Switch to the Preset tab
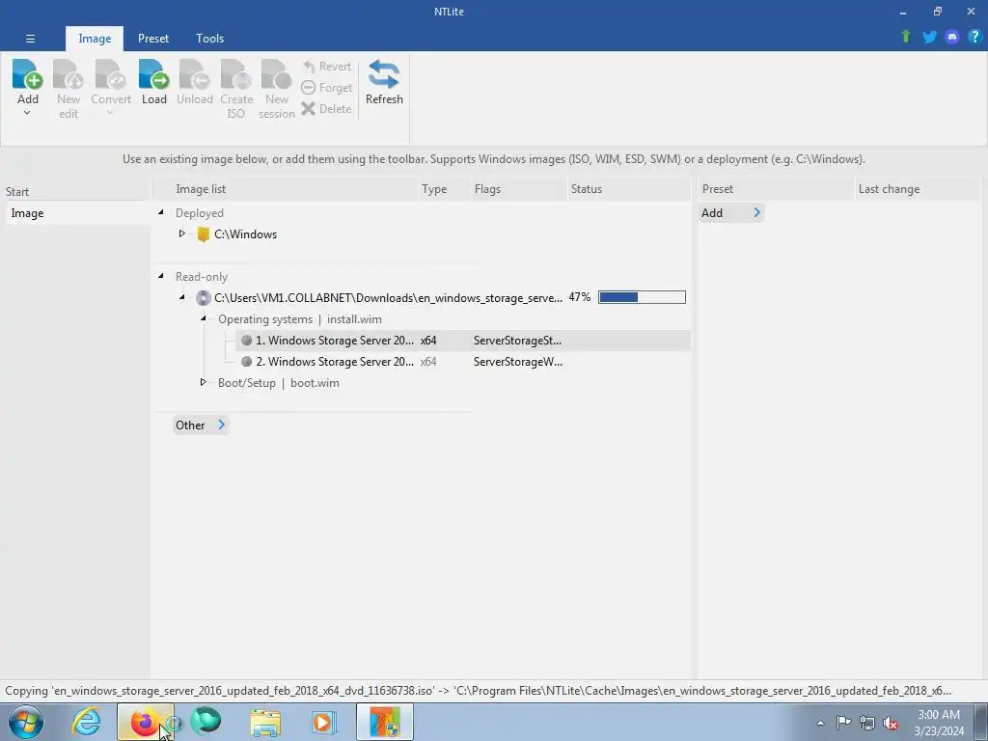 (153, 39)
